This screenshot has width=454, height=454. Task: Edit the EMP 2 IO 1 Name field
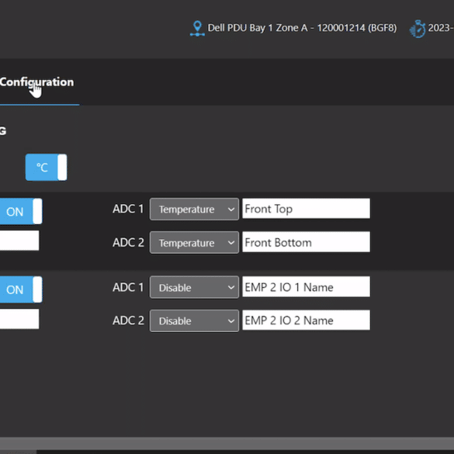pos(306,286)
